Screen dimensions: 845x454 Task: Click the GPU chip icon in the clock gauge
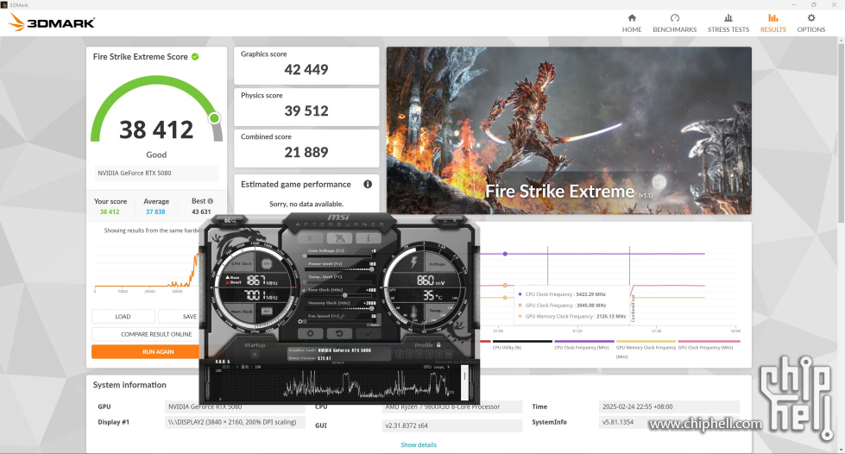pos(267,263)
